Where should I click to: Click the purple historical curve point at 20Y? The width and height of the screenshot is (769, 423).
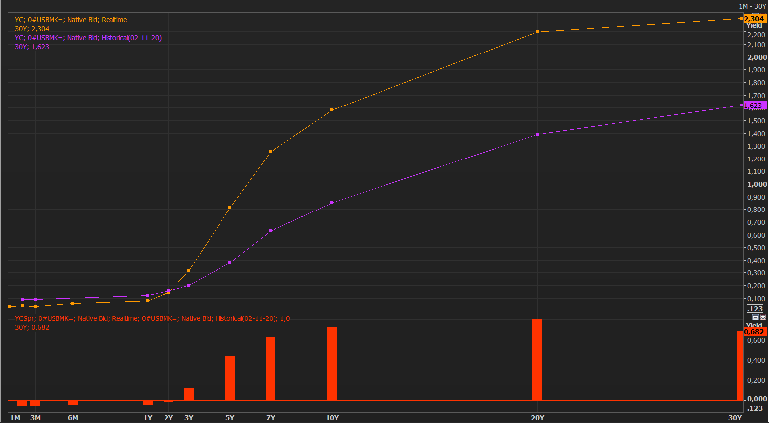[537, 134]
